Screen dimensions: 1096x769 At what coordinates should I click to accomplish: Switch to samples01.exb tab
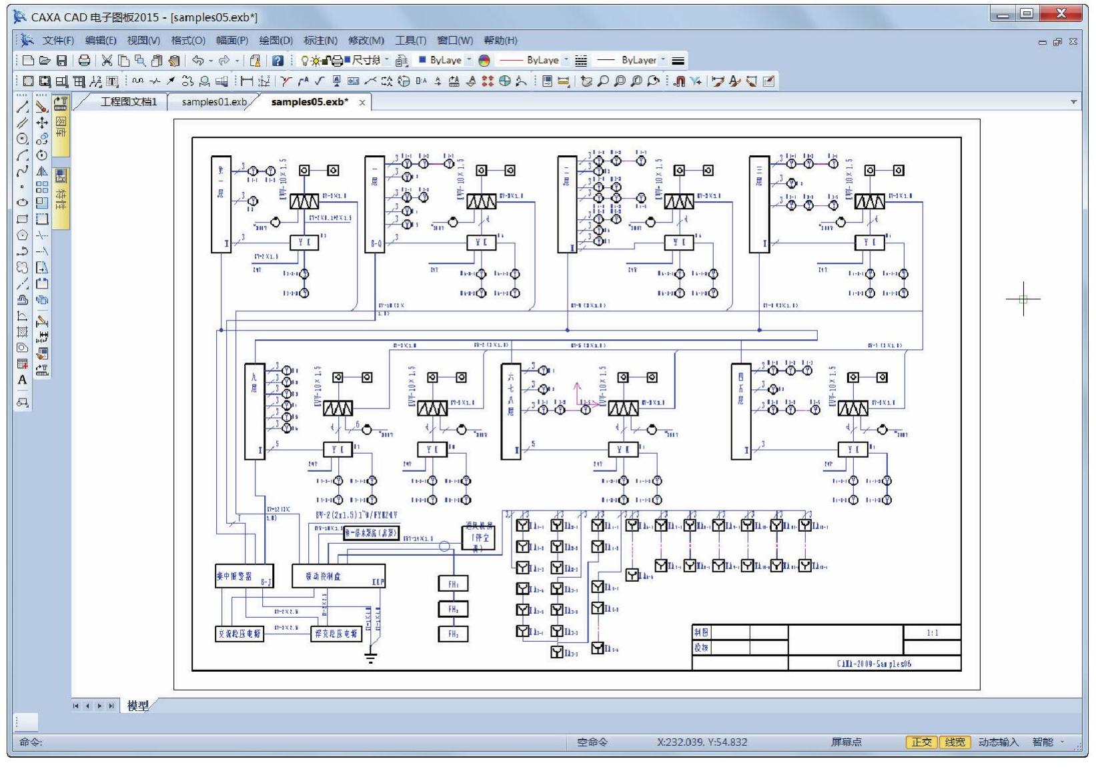pyautogui.click(x=214, y=102)
